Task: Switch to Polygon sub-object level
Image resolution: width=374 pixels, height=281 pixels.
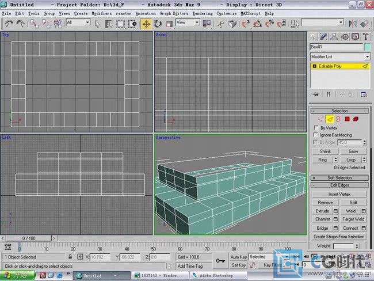Action: (x=348, y=119)
